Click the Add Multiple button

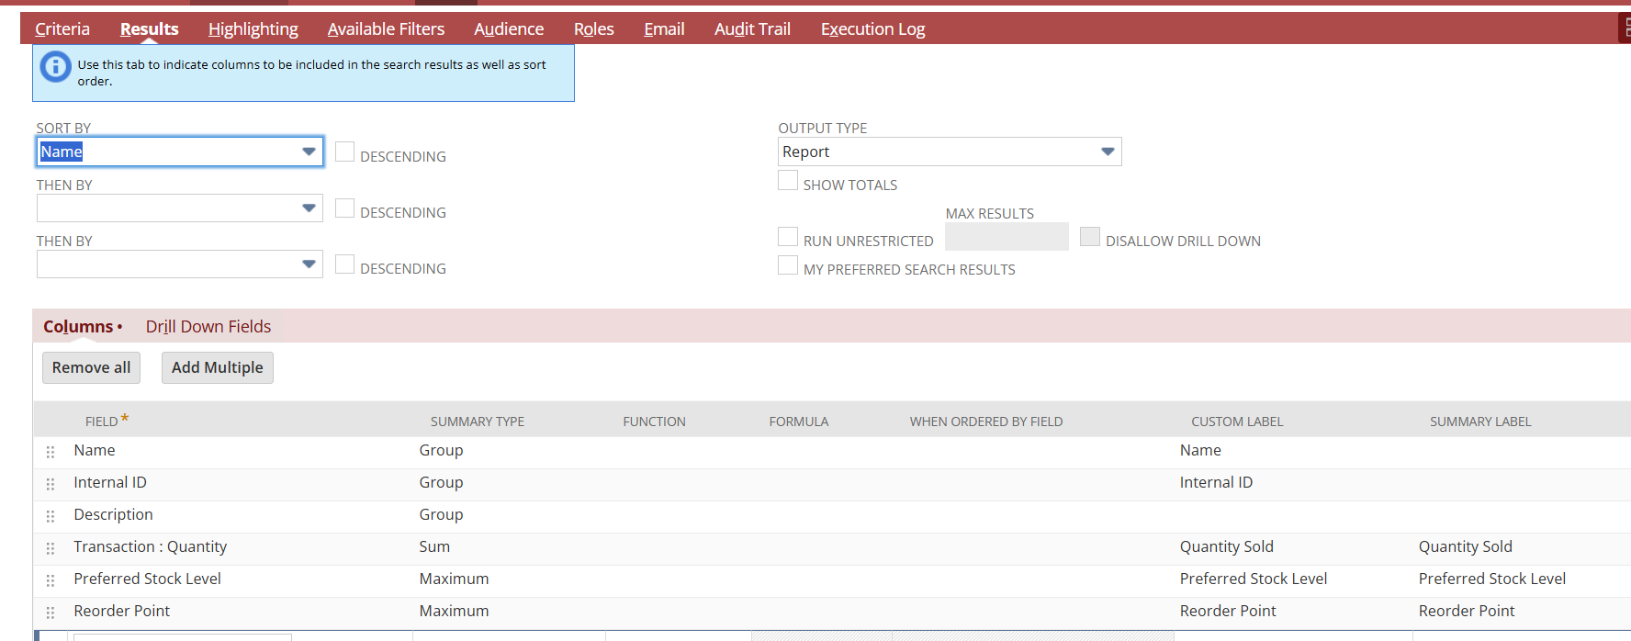(x=218, y=367)
